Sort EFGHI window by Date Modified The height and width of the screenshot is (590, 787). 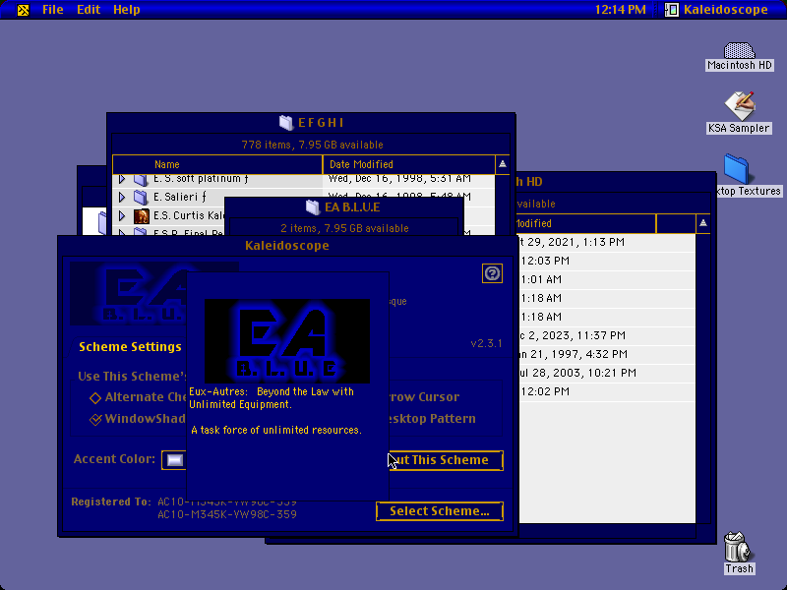click(x=408, y=164)
